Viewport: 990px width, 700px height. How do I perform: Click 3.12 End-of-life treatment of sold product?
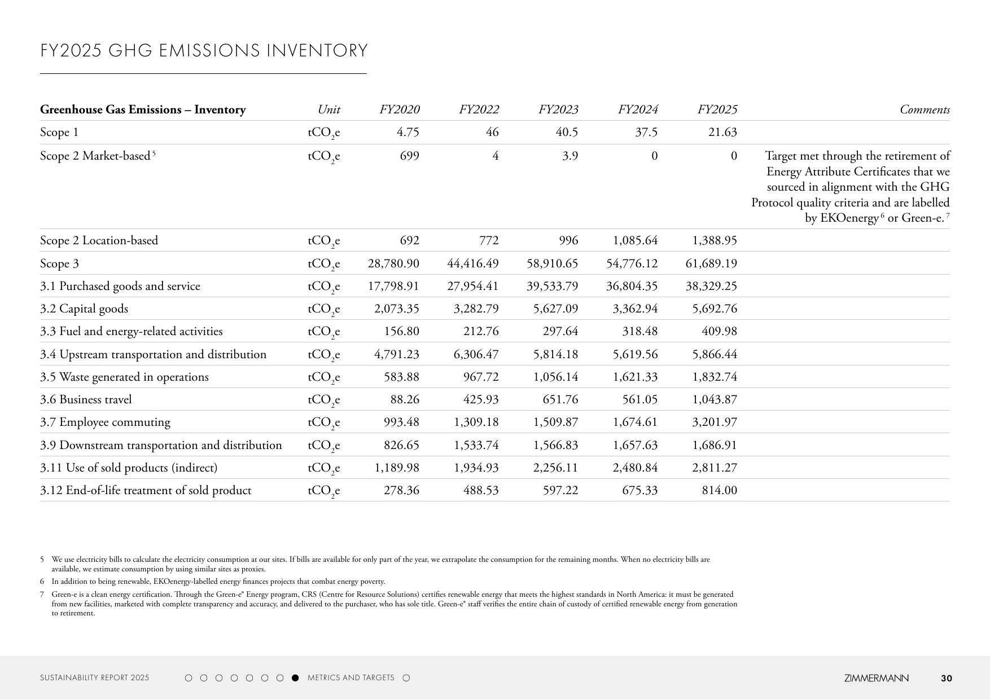pyautogui.click(x=146, y=491)
